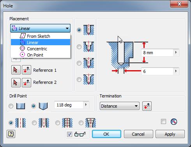Click the Apply button
The height and width of the screenshot is (147, 191).
click(x=170, y=134)
